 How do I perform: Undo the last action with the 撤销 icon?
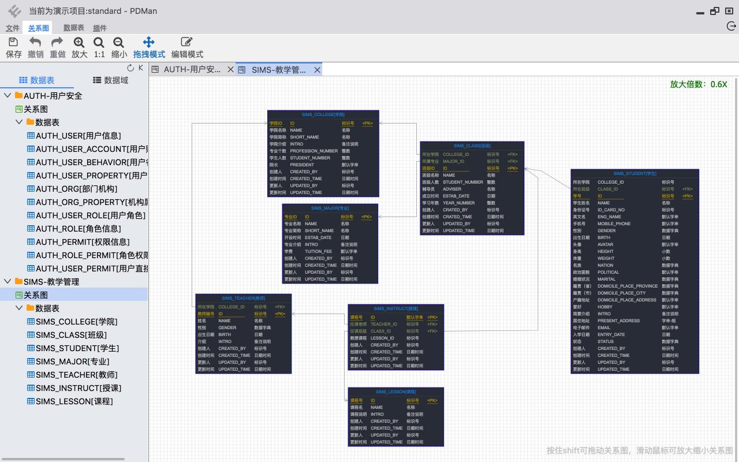(35, 47)
